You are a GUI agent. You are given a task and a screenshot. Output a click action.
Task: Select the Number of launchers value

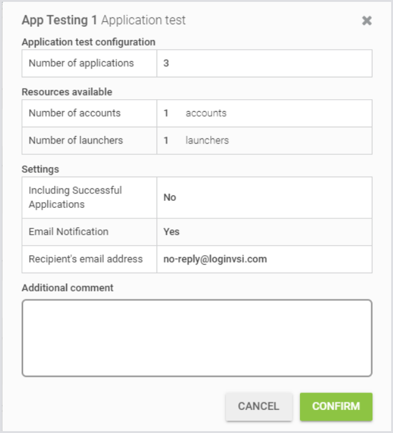tap(167, 140)
